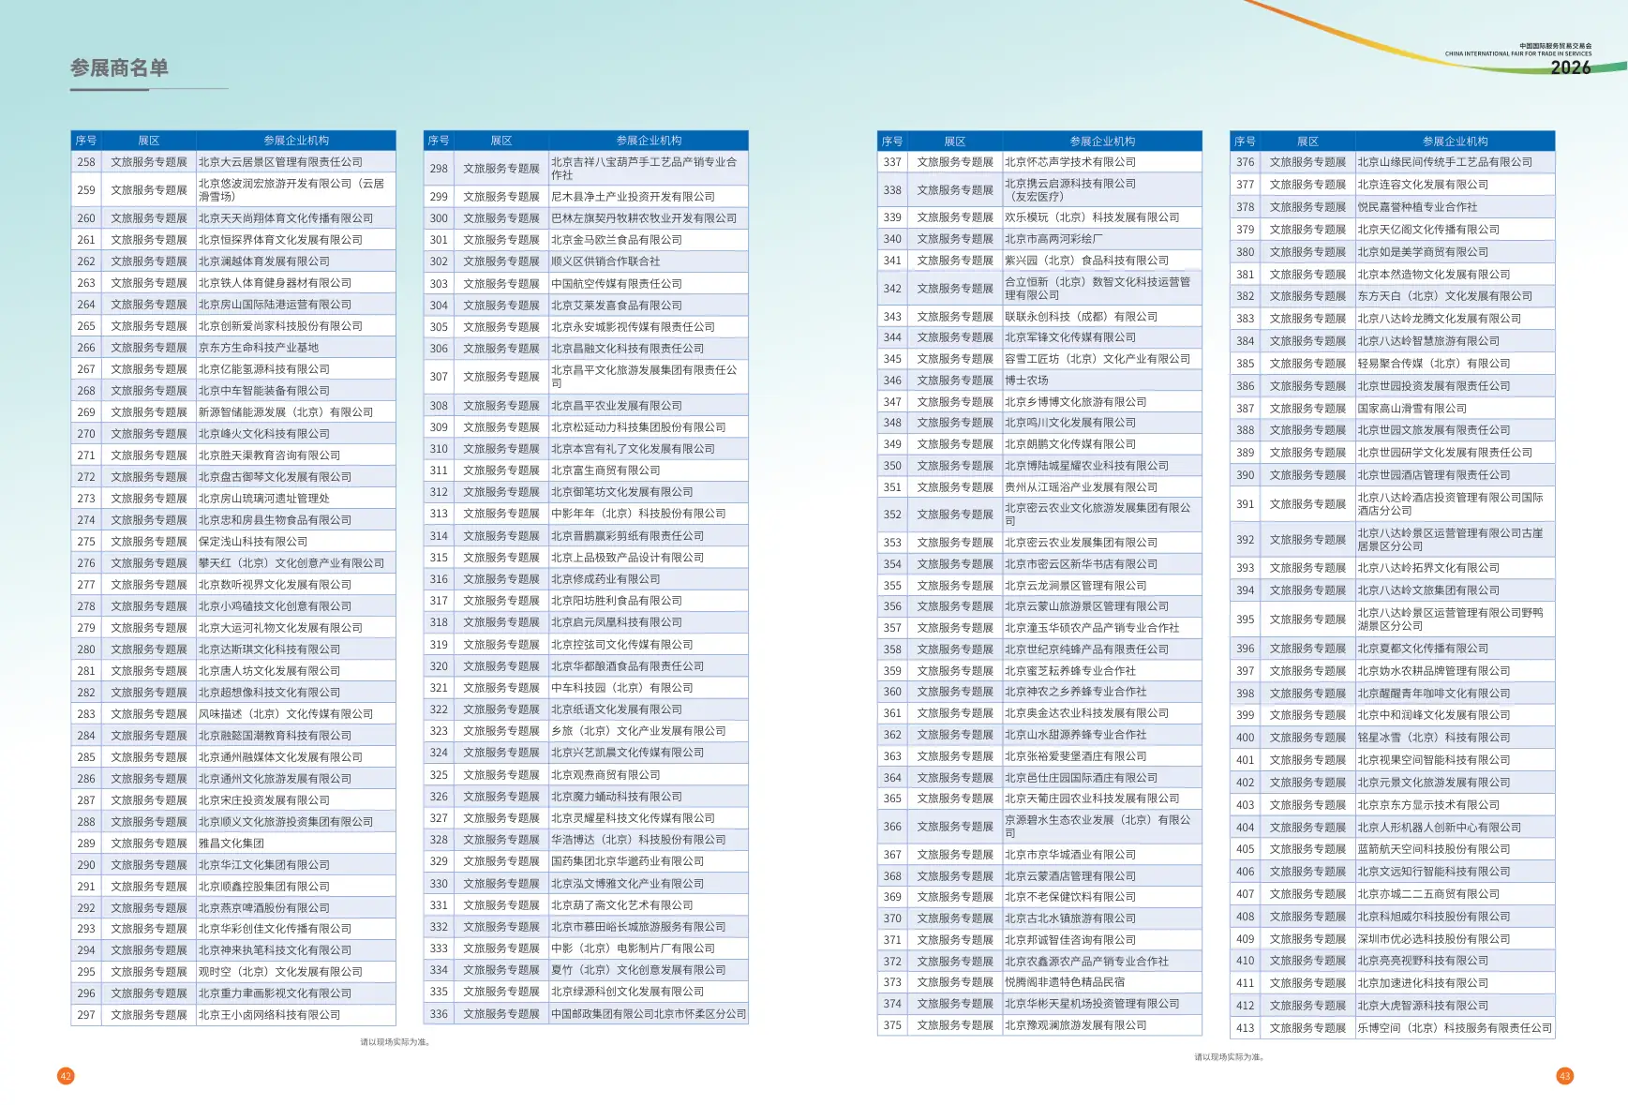
Task: Click row number 342
Action: [892, 289]
